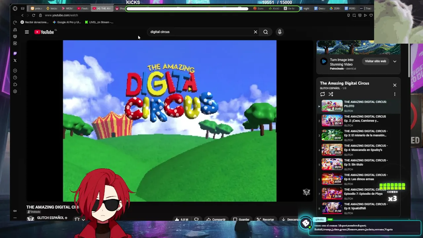Close The Amazing Digital Circus playlist panel
This screenshot has width=423, height=238.
coord(395,85)
